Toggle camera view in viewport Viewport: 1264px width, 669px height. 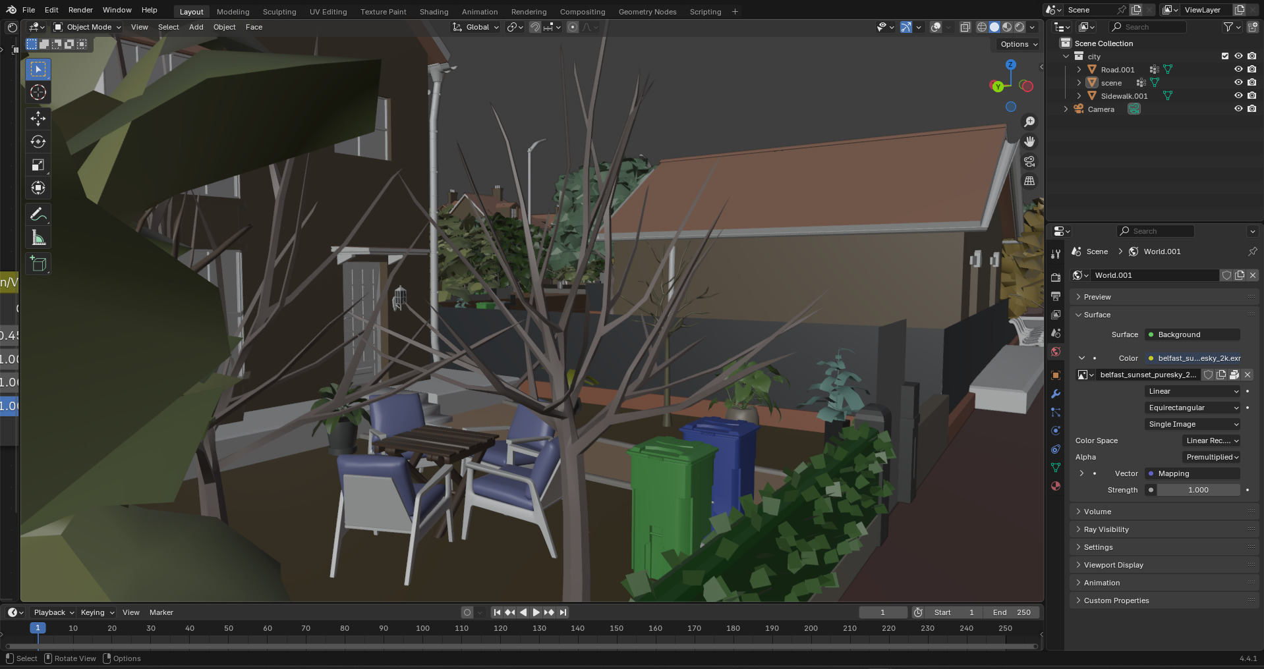[1029, 161]
